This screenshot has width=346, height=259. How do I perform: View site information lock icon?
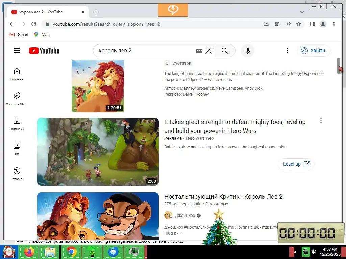(x=47, y=24)
